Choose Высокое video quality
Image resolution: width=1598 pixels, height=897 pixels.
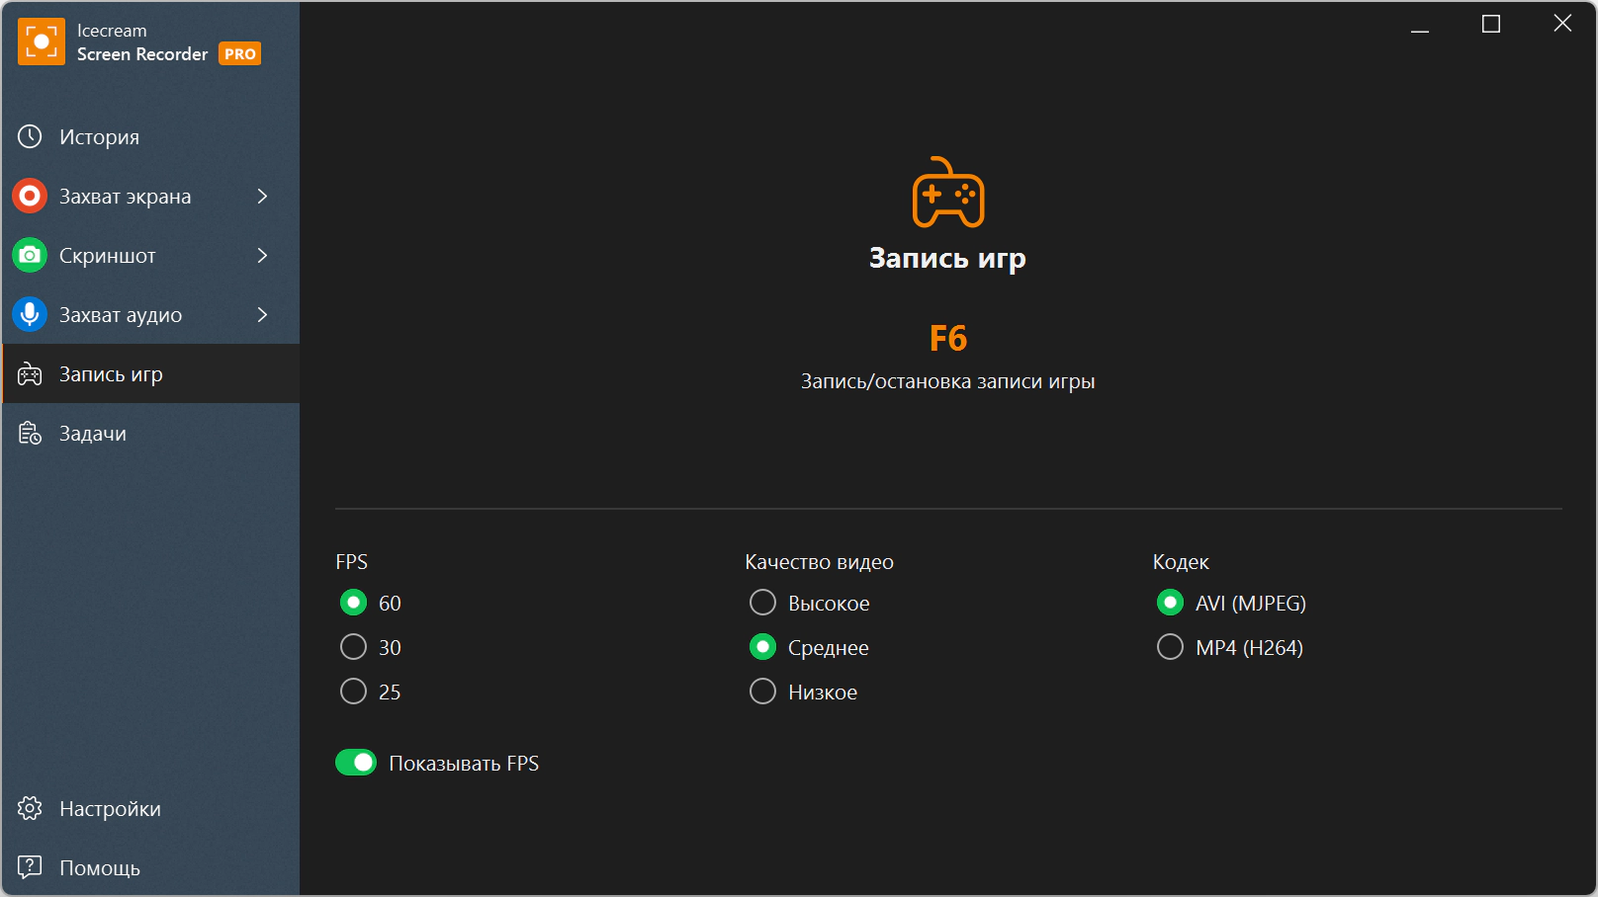coord(762,603)
